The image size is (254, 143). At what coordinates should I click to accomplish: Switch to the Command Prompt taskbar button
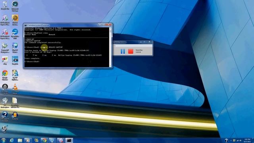[69, 140]
